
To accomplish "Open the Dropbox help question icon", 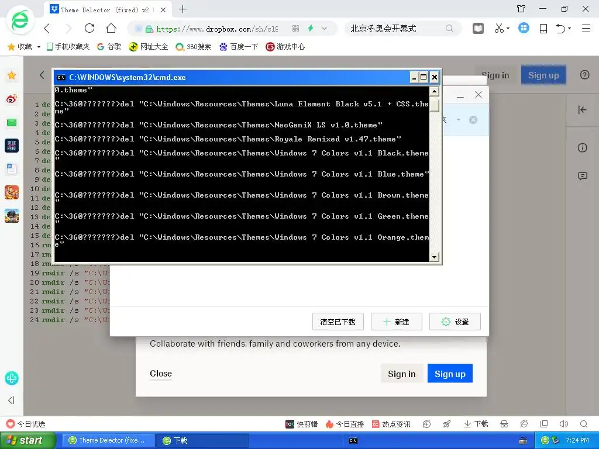I will point(584,75).
